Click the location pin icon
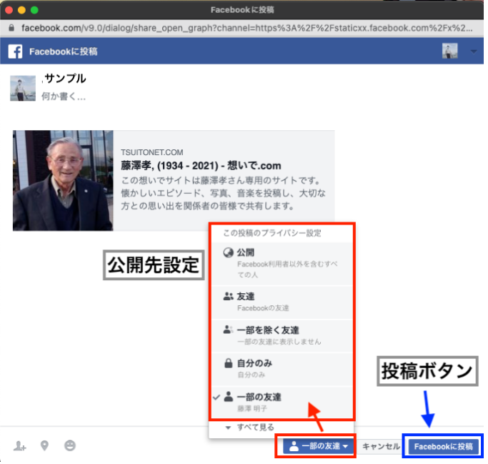This screenshot has width=488, height=464. pyautogui.click(x=45, y=446)
